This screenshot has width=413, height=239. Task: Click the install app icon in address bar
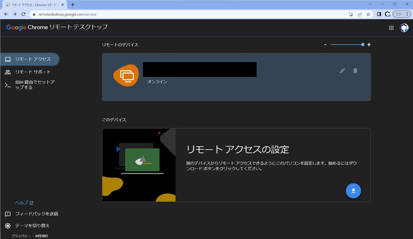(x=351, y=14)
